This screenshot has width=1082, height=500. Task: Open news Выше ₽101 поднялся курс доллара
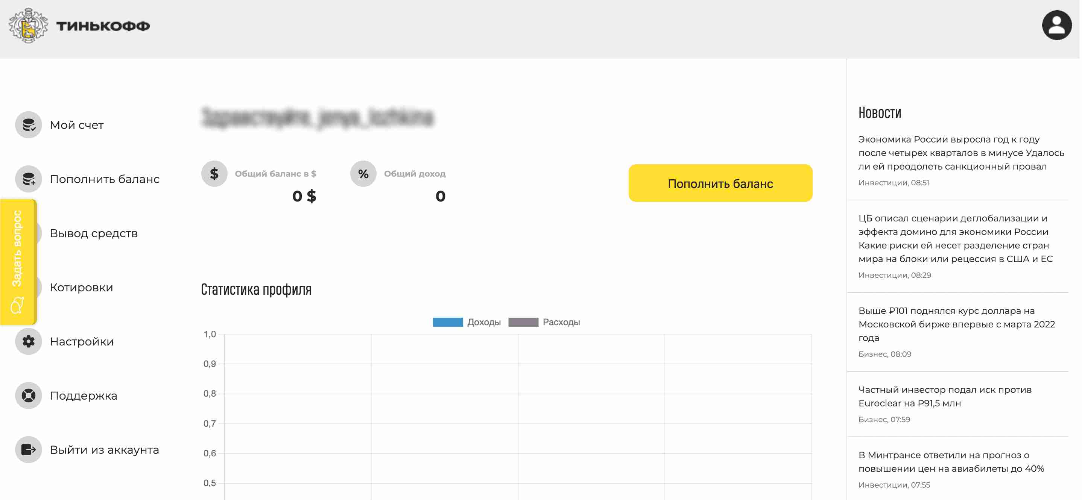tap(957, 324)
